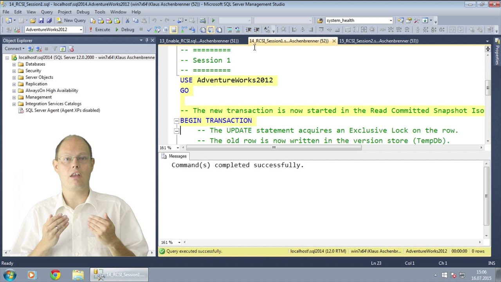Expand the Databases node
The width and height of the screenshot is (501, 282).
14,64
